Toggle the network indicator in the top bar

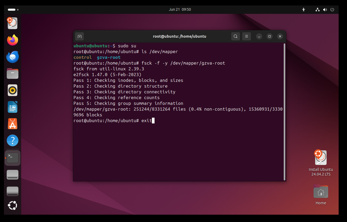(317, 9)
